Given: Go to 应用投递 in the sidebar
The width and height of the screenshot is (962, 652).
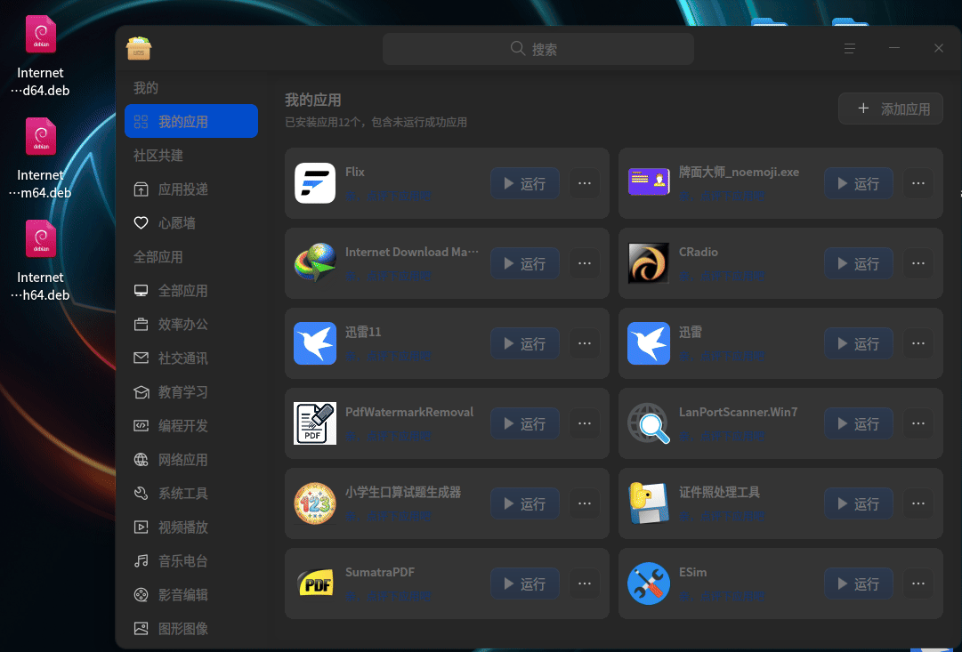Looking at the screenshot, I should (191, 189).
